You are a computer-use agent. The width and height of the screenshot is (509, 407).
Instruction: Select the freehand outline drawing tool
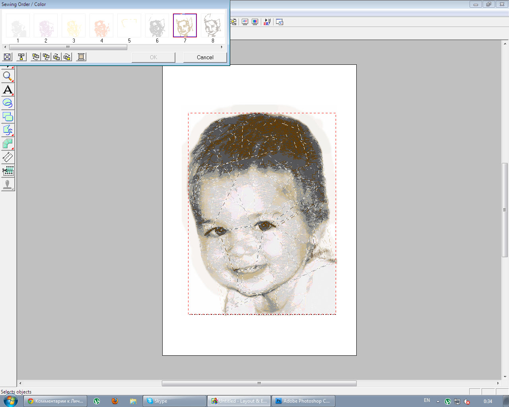[x=8, y=103]
